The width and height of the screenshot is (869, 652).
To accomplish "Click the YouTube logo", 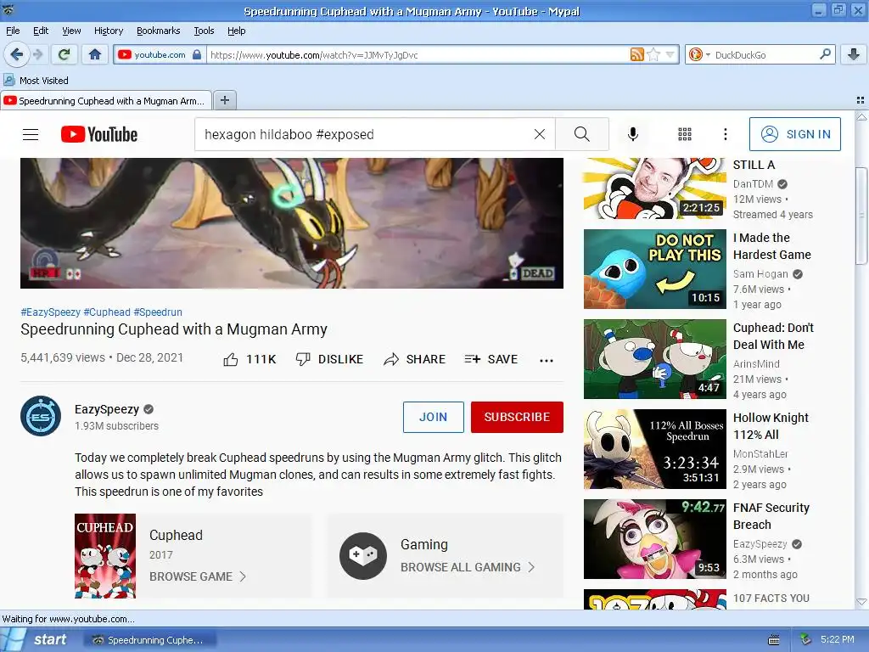I will point(99,134).
